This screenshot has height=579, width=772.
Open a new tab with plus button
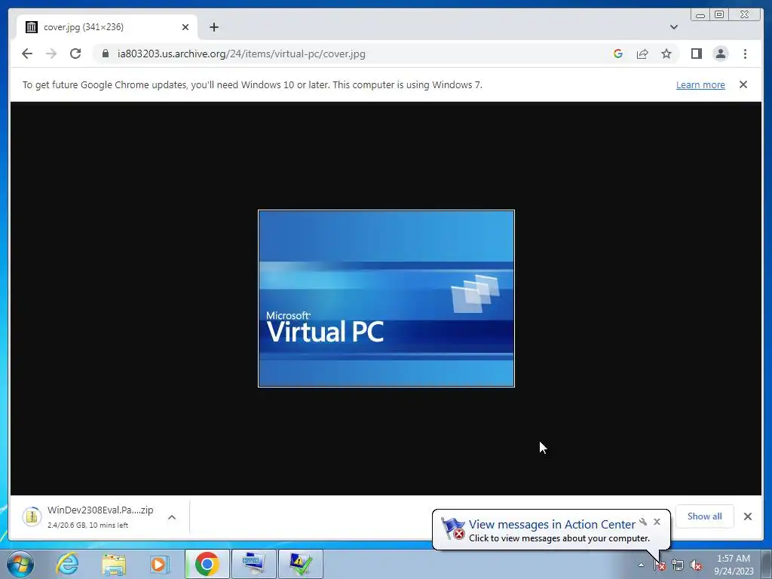coord(213,27)
